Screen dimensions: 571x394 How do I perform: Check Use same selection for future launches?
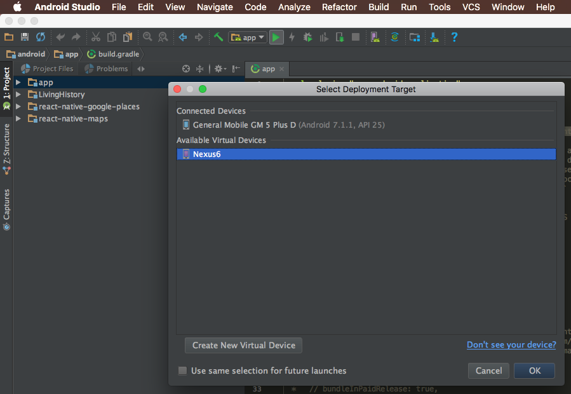[x=182, y=370]
